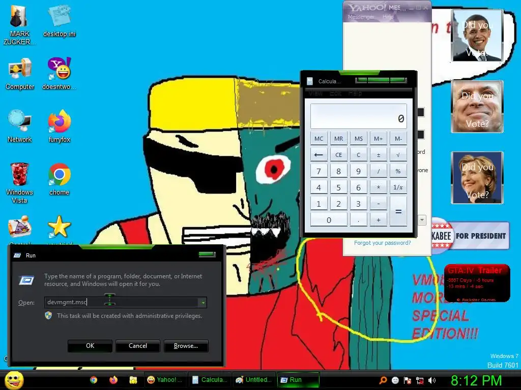Open the smiley face Start button
The width and height of the screenshot is (521, 390).
pos(14,380)
